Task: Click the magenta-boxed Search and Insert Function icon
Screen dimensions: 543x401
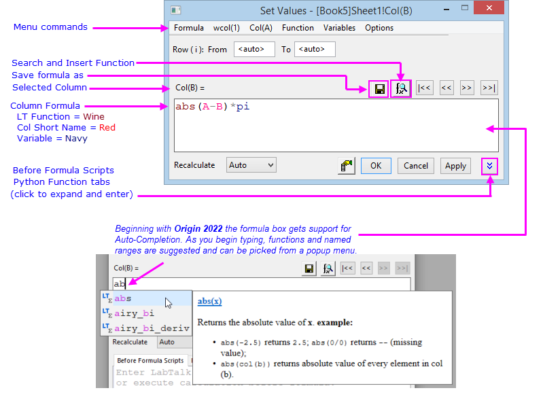Action: pyautogui.click(x=401, y=88)
